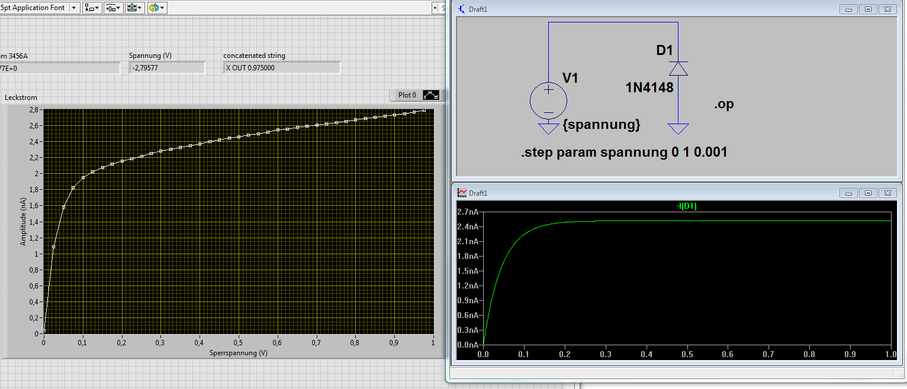Screen dimensions: 907x389
Task: Click the Sperrspannung (V) axis label
Action: pos(238,353)
